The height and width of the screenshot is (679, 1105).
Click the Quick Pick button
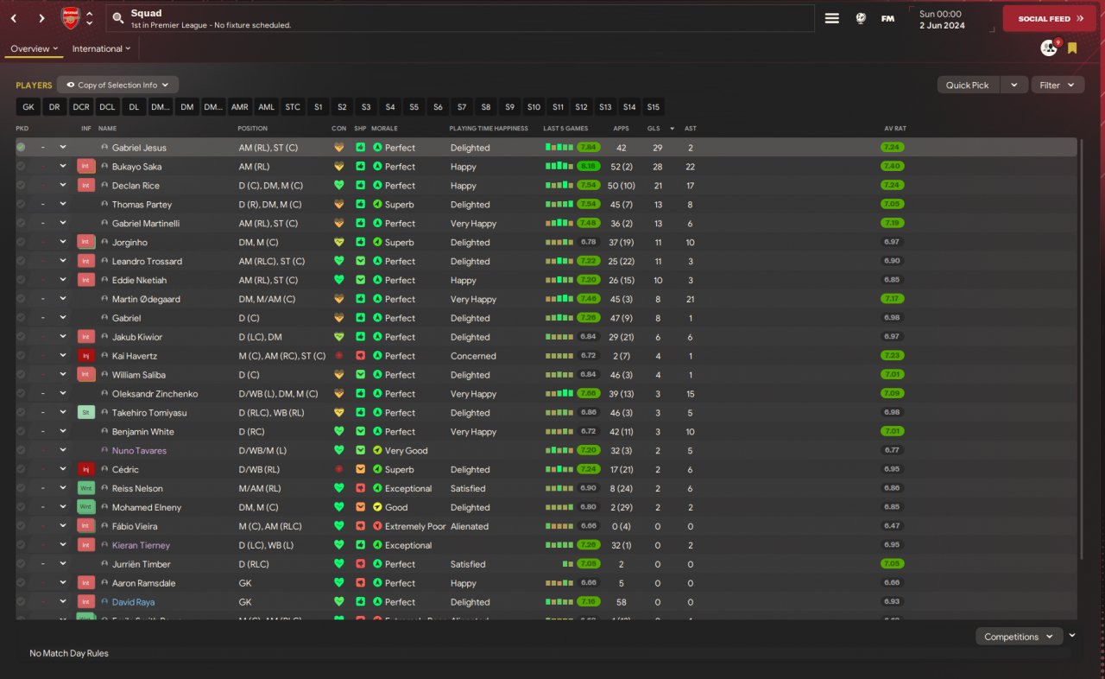[968, 85]
